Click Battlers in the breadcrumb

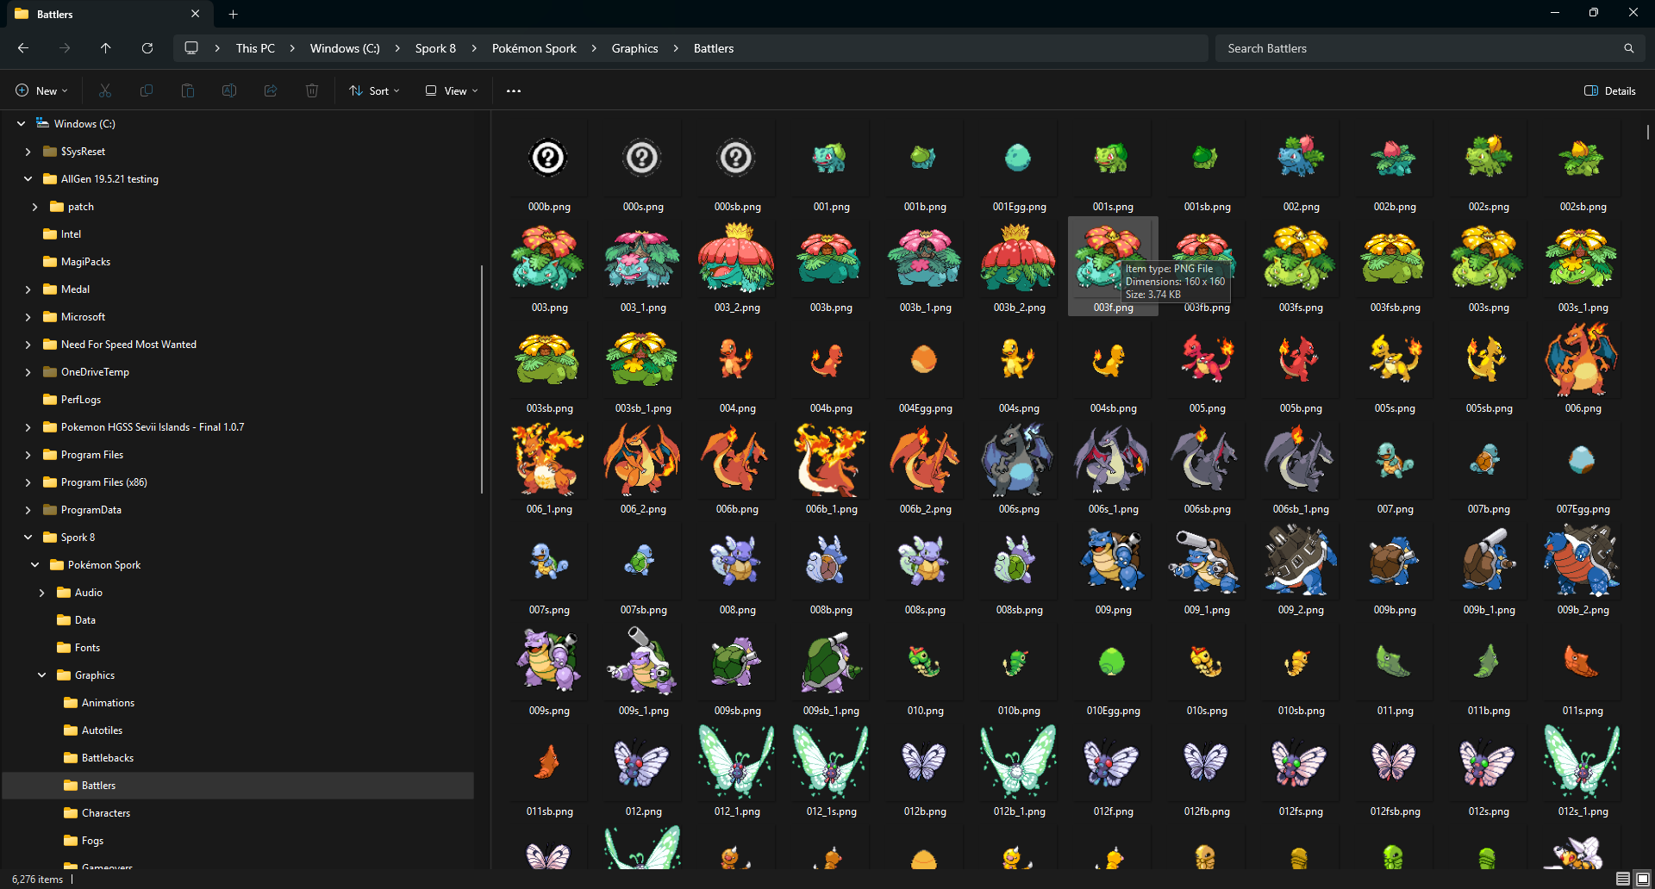tap(714, 48)
